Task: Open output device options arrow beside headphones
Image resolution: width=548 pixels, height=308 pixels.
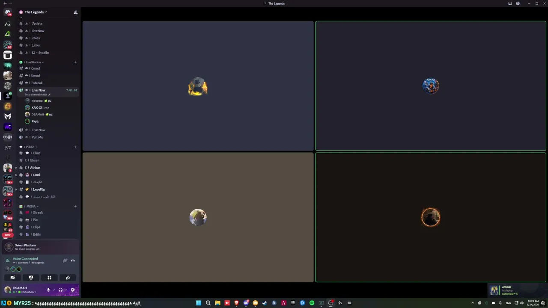Action: [x=66, y=290]
